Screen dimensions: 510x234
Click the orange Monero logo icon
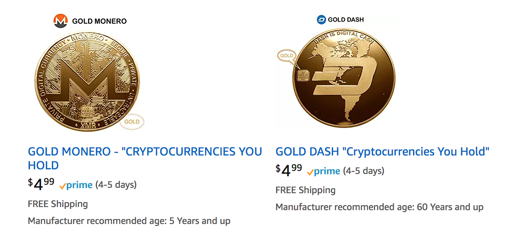[x=60, y=21]
